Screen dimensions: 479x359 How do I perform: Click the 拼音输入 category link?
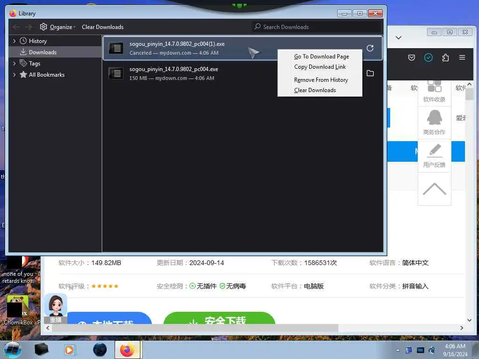415,287
